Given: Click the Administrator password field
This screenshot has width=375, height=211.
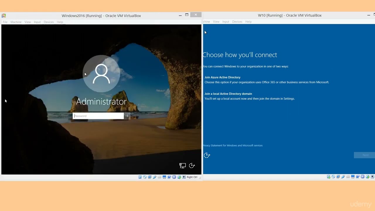Looking at the screenshot, I should [98, 116].
